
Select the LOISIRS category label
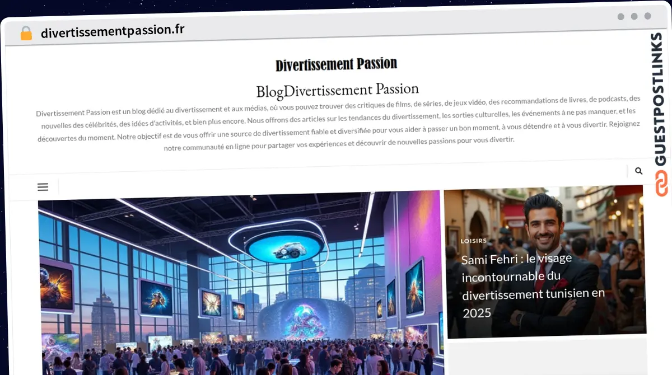pos(474,241)
